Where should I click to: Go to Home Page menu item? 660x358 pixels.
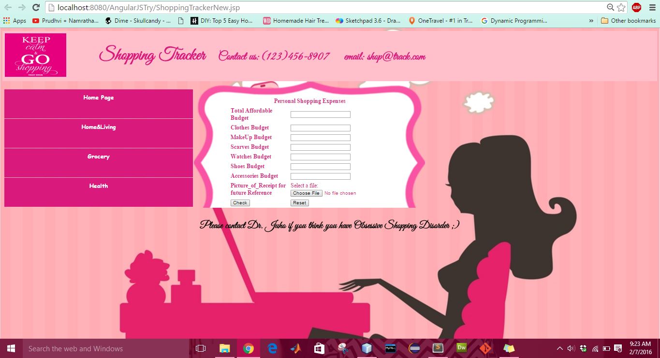pos(99,98)
